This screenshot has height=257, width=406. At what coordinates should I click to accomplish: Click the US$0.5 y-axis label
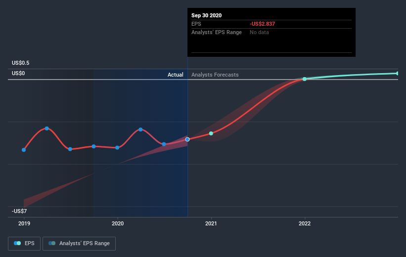pos(20,63)
